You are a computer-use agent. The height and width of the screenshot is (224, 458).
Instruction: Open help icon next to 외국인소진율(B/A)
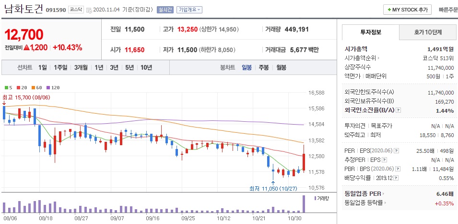(398, 110)
